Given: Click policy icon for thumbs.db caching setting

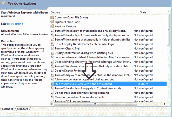Looking at the screenshot, I should tap(52, 39).
